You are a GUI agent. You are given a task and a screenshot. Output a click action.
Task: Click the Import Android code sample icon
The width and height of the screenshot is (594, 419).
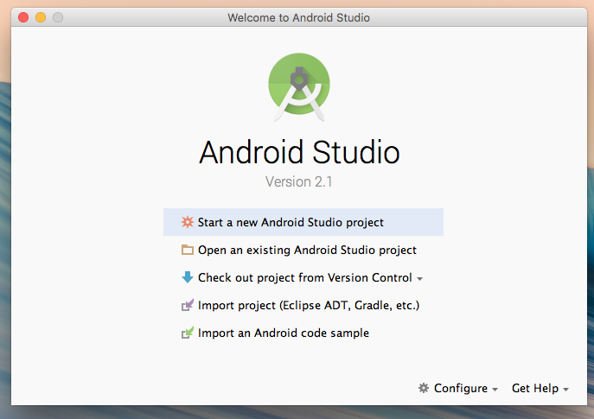tap(187, 333)
